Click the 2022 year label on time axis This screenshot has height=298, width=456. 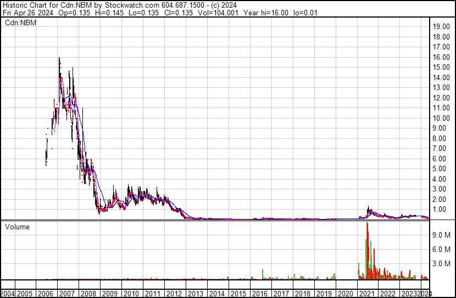pos(388,294)
